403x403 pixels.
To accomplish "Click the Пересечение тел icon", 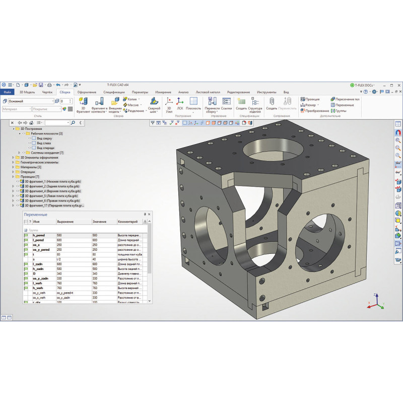I will point(332,99).
